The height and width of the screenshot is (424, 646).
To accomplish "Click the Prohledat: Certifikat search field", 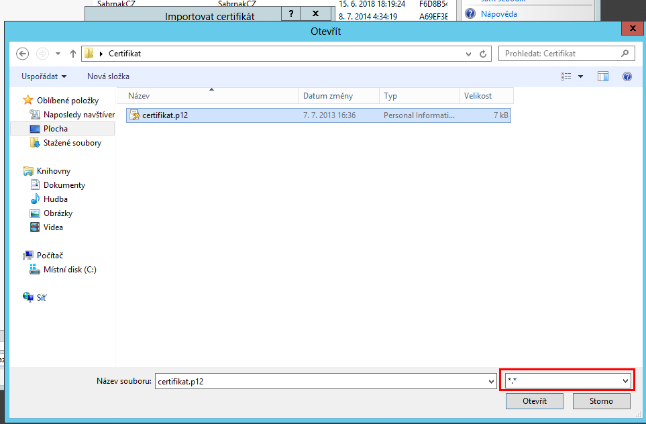I will pyautogui.click(x=560, y=54).
